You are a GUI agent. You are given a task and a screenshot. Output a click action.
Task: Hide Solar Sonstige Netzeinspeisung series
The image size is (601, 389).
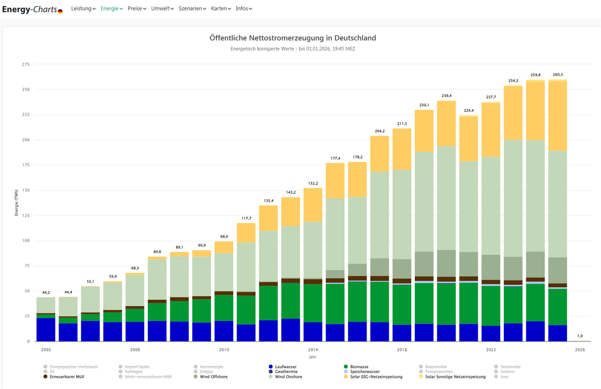tap(452, 376)
